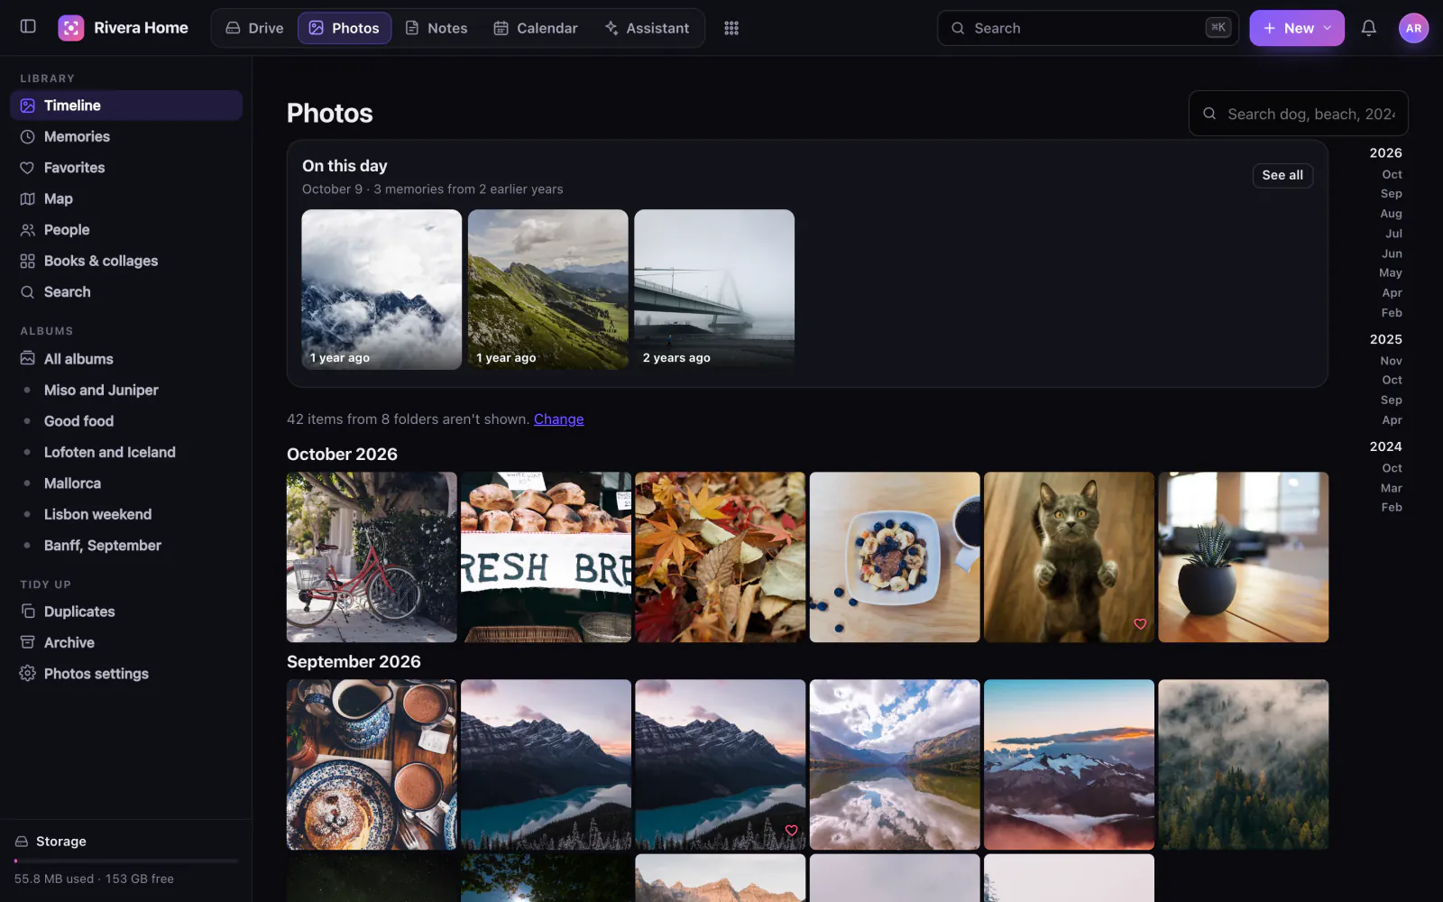1443x902 pixels.
Task: Open the Storage details icon
Action: (x=22, y=842)
